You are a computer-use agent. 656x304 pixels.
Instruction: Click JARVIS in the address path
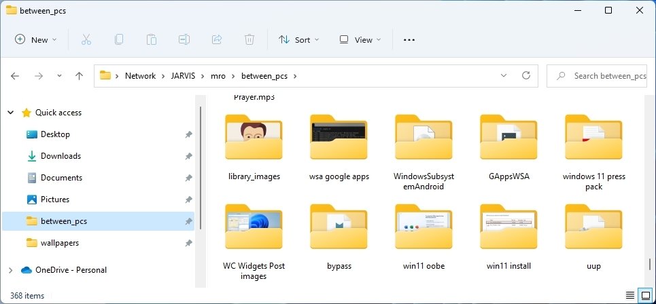183,76
